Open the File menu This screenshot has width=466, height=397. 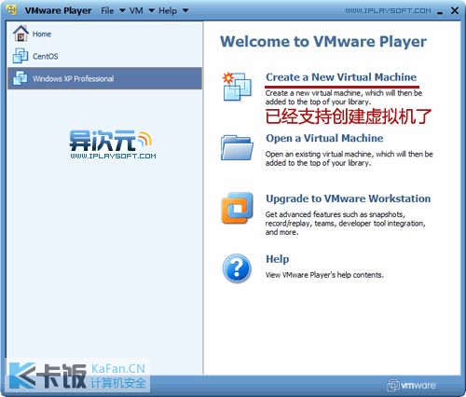click(107, 11)
